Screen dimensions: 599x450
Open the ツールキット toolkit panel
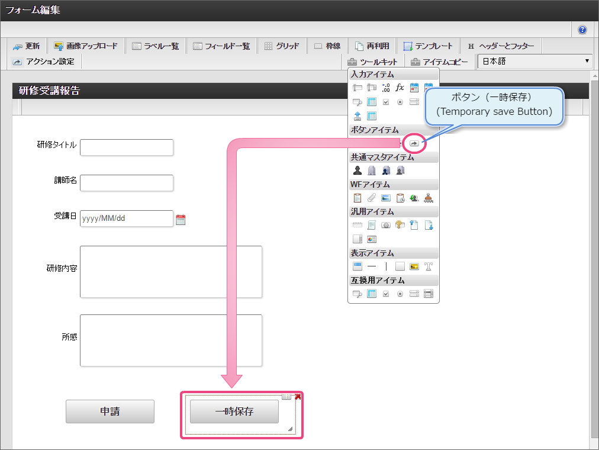[373, 62]
